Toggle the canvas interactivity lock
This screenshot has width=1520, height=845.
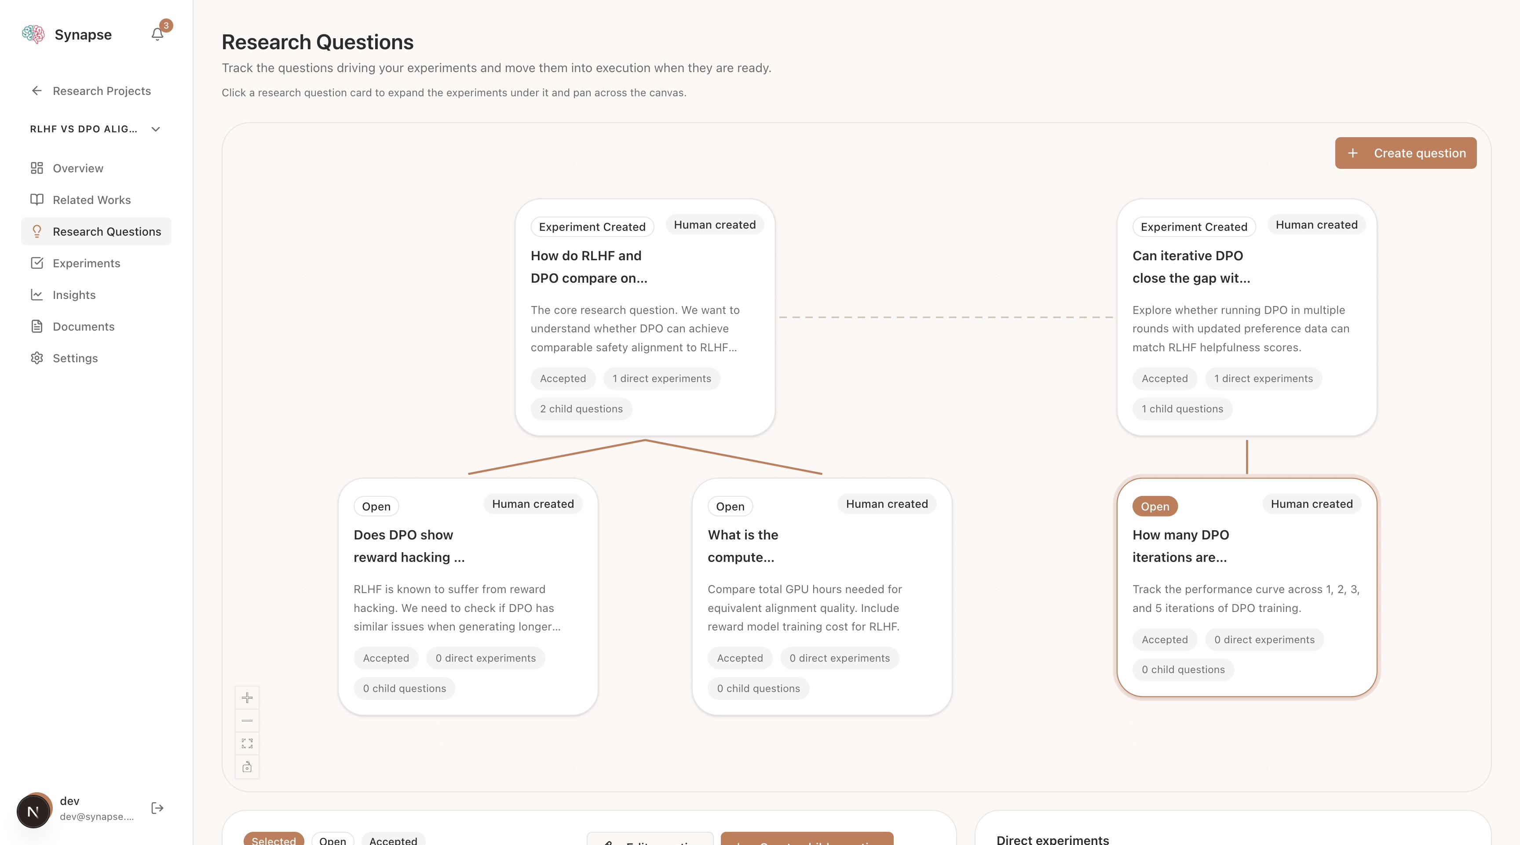(x=247, y=767)
